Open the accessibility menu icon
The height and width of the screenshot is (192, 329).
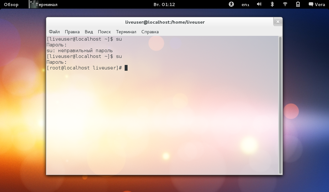click(x=231, y=4)
